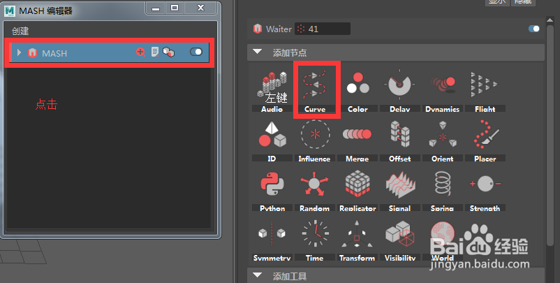This screenshot has height=283, width=560.
Task: Add a Transform node
Action: click(x=357, y=240)
